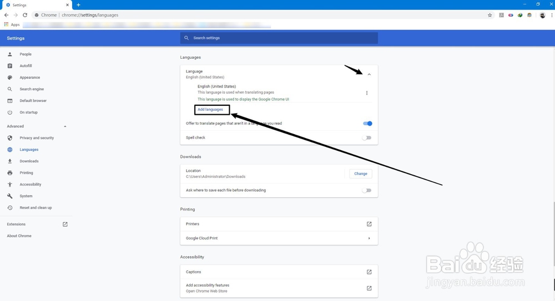Expand Google Cloud Print arrow
The image size is (555, 301).
[x=369, y=238]
